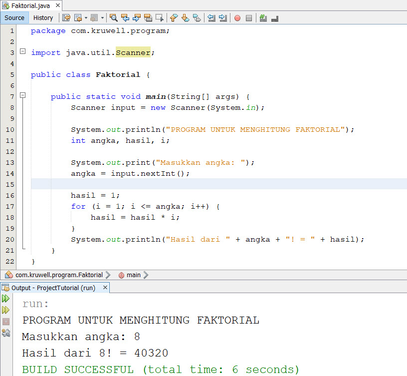Close the Output - ProjectTutorial (run) tab
The image size is (407, 376).
(105, 288)
